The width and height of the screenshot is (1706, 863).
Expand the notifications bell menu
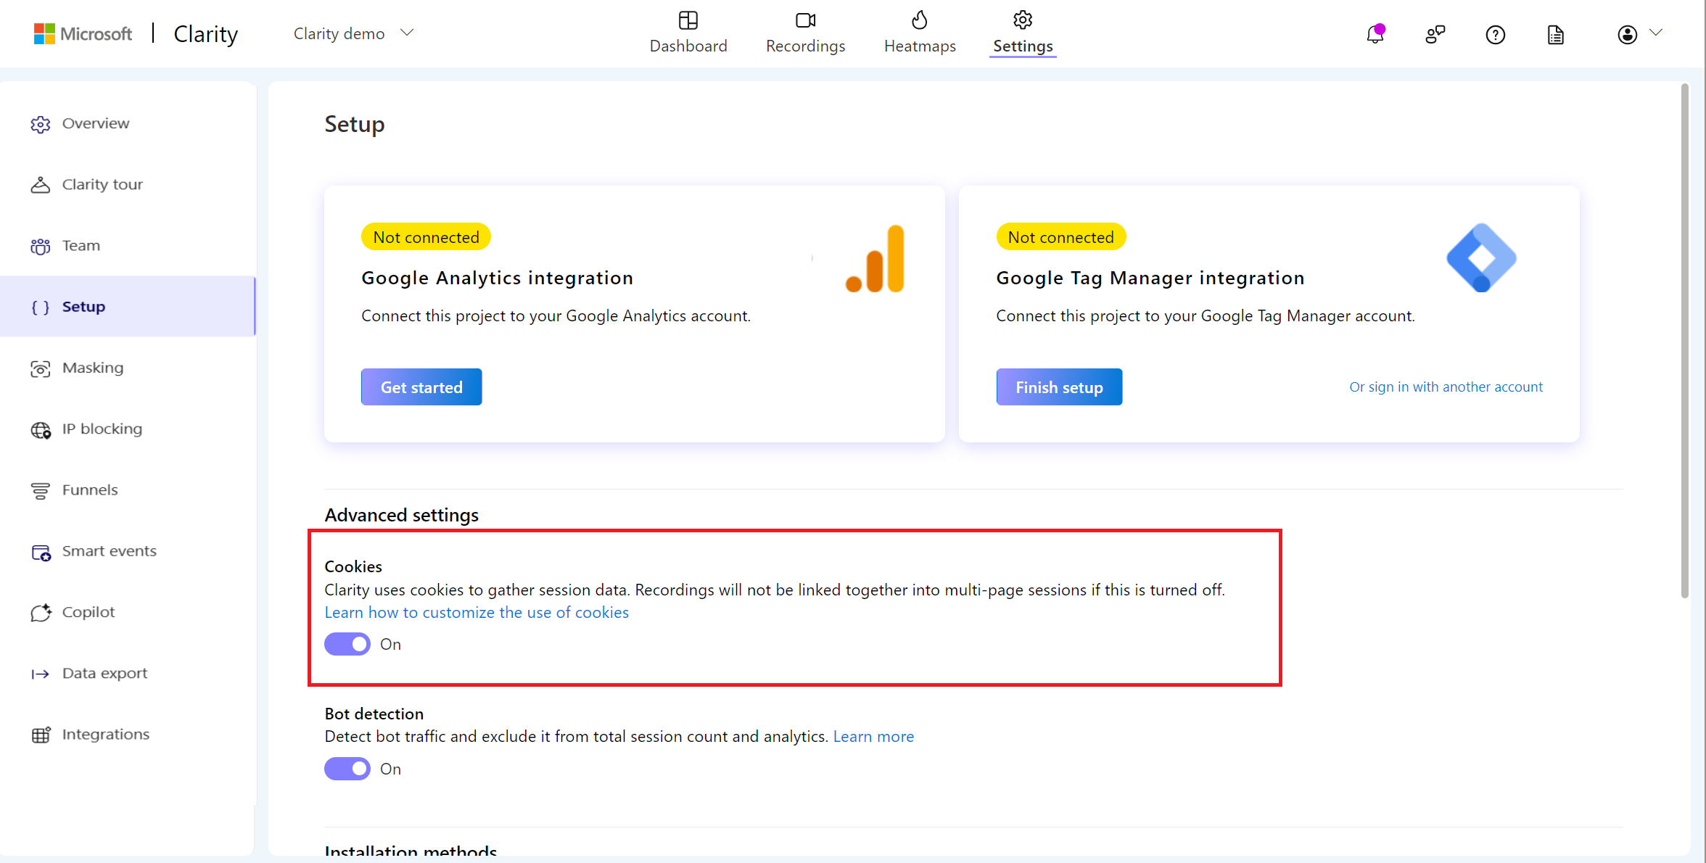[1376, 33]
